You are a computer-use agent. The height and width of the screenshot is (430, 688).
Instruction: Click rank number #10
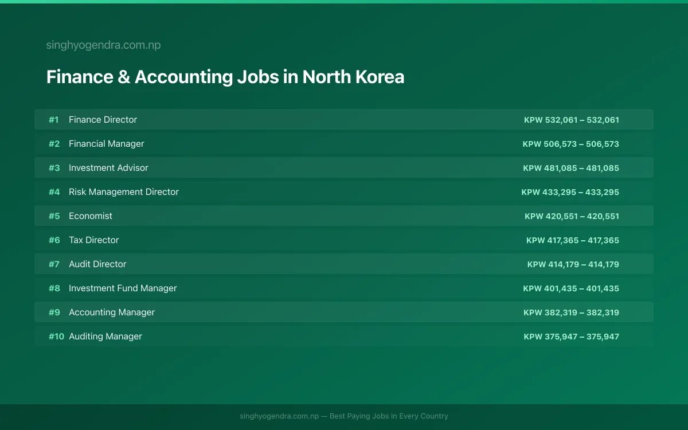pyautogui.click(x=56, y=337)
